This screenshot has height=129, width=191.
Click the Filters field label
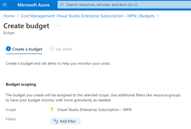point(11,119)
